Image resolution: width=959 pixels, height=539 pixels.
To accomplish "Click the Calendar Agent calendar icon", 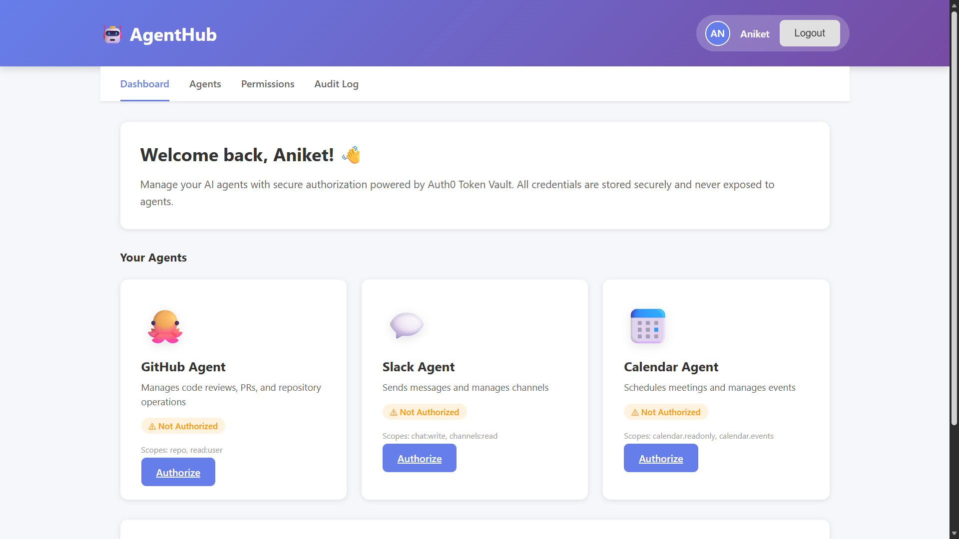I will pyautogui.click(x=647, y=326).
